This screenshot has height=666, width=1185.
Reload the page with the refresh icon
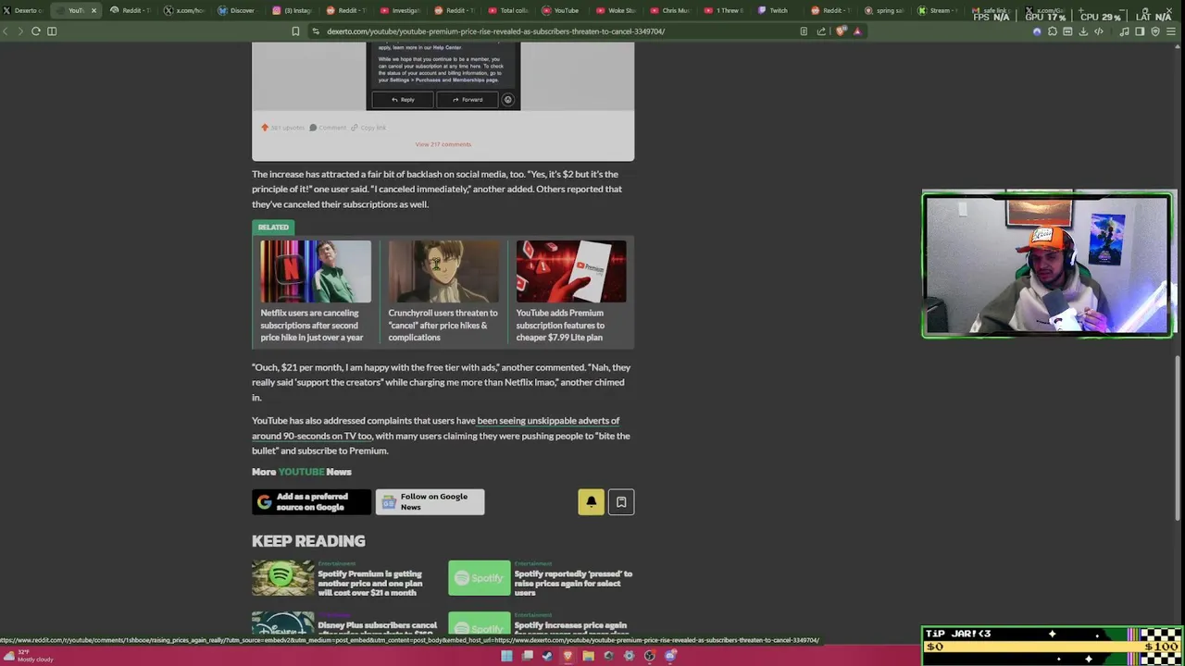click(35, 31)
